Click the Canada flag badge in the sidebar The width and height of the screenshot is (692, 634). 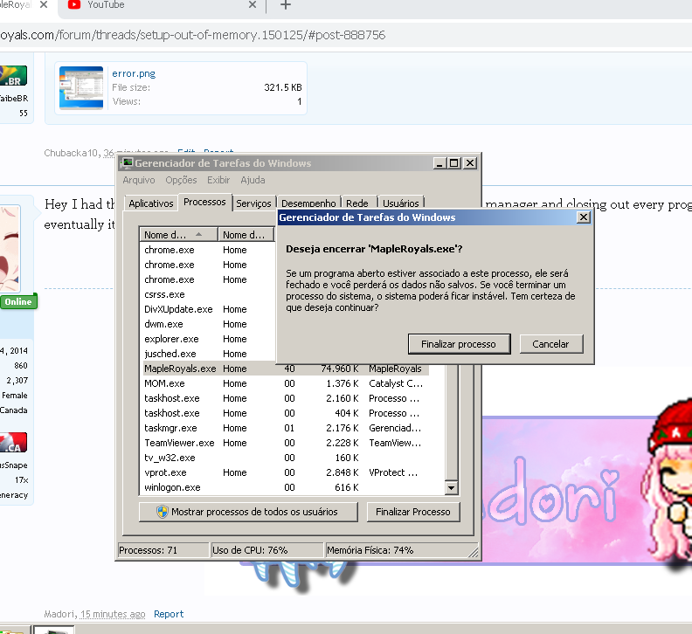[13, 443]
